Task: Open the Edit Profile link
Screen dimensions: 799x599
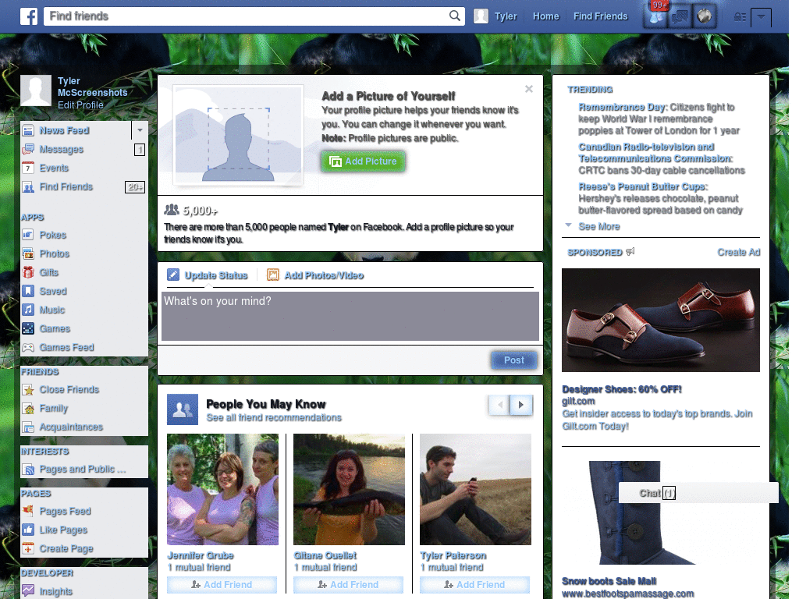Action: tap(80, 105)
